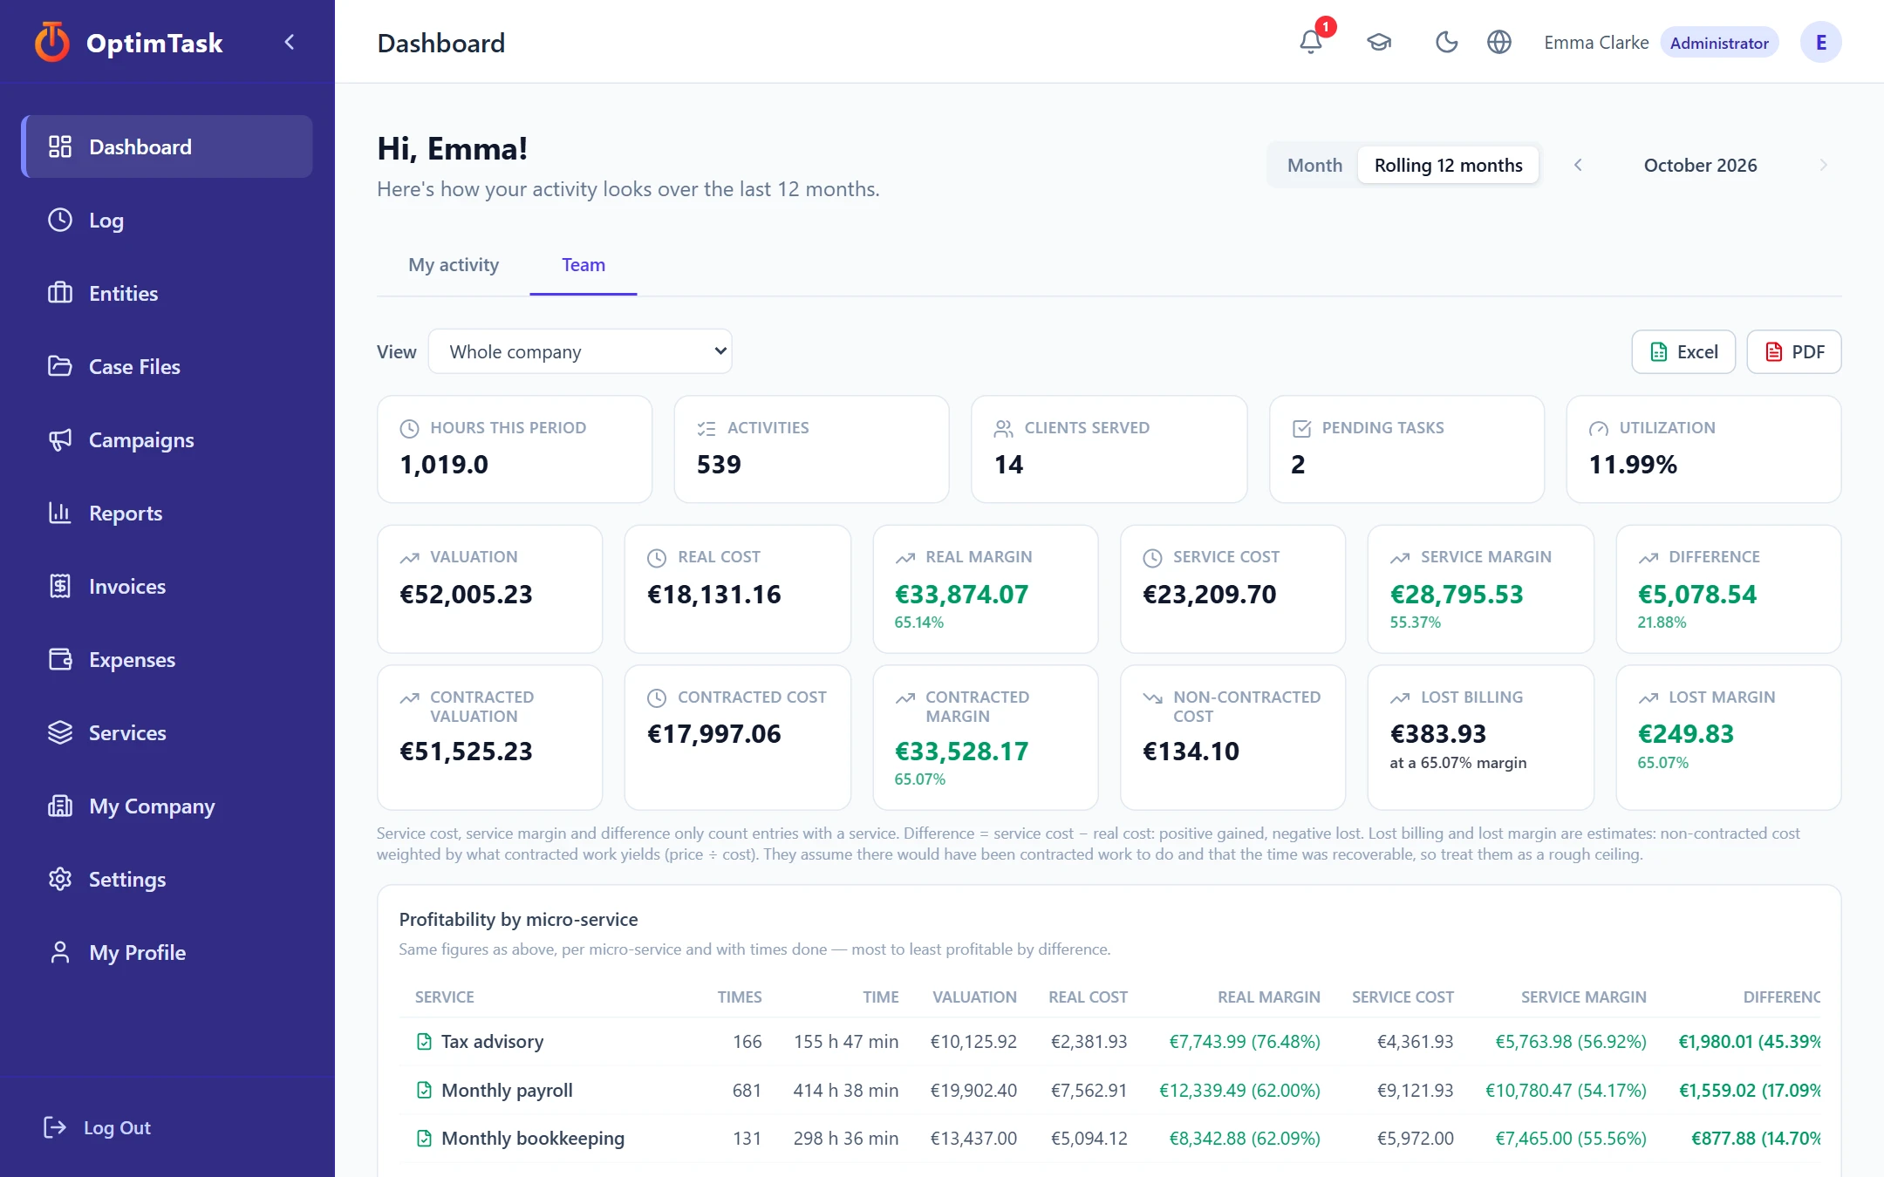Viewport: 1884px width, 1177px height.
Task: Export the dashboard as PDF
Action: coord(1794,351)
